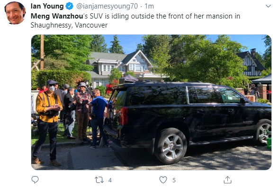Like the tweet with the heart icon
Image resolution: width=279 pixels, height=189 pixels.
(x=163, y=180)
